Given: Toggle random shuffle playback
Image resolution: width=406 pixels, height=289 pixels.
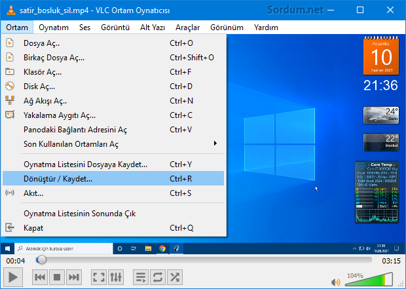Looking at the screenshot, I should coord(175,277).
